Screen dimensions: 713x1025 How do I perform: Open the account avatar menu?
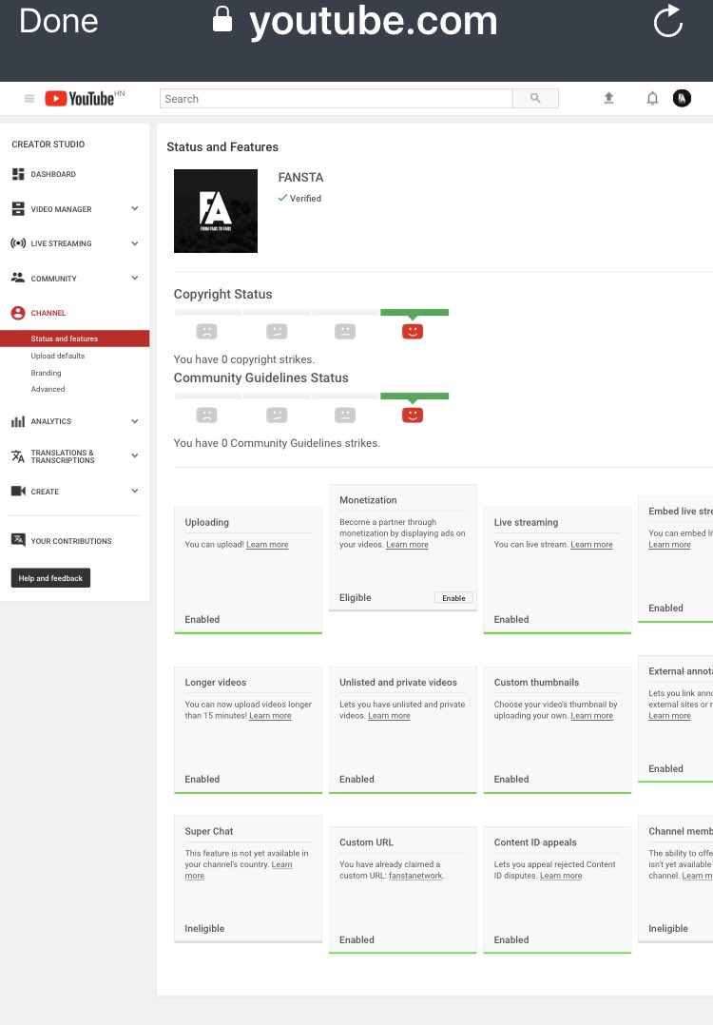(682, 99)
